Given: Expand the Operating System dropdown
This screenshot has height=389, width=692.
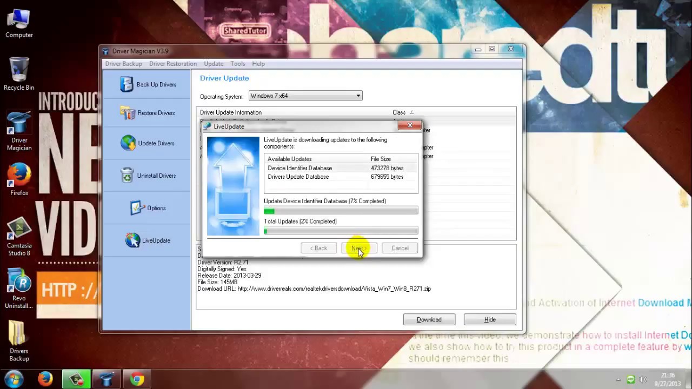Looking at the screenshot, I should tap(305, 96).
